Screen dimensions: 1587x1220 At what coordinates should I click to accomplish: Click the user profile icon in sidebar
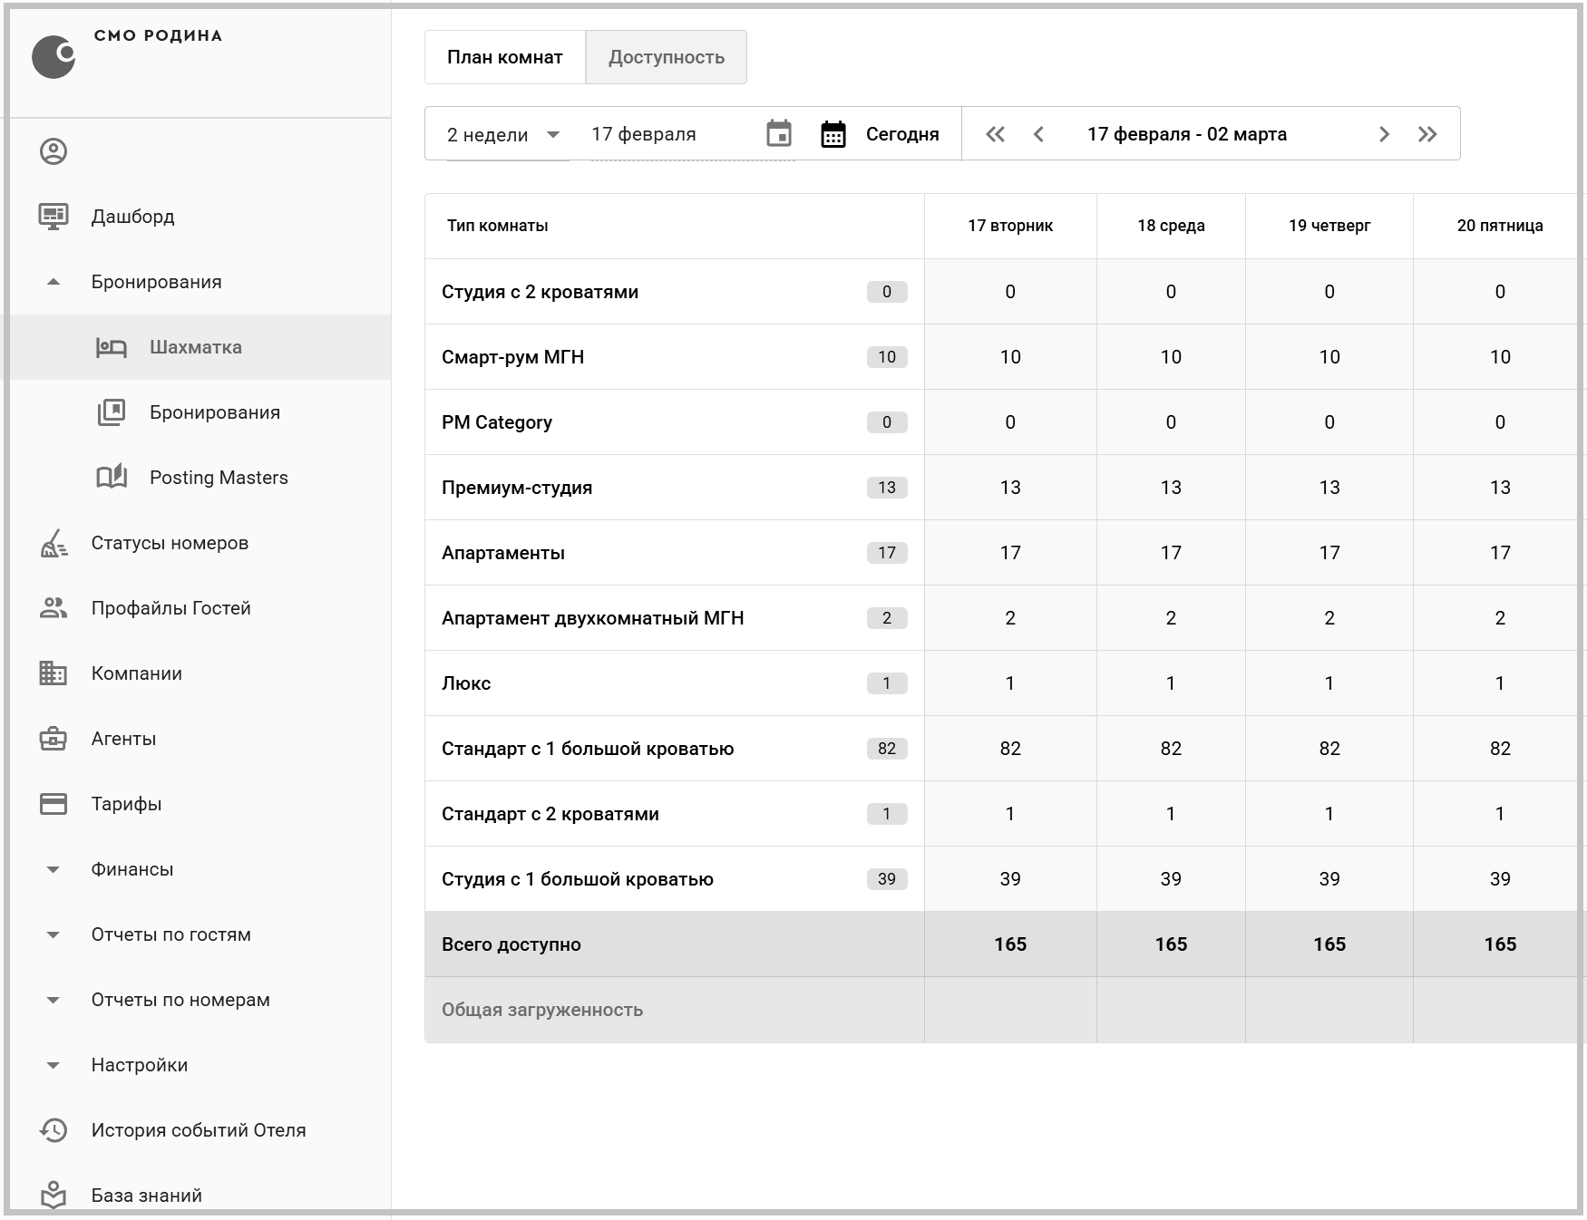point(54,151)
